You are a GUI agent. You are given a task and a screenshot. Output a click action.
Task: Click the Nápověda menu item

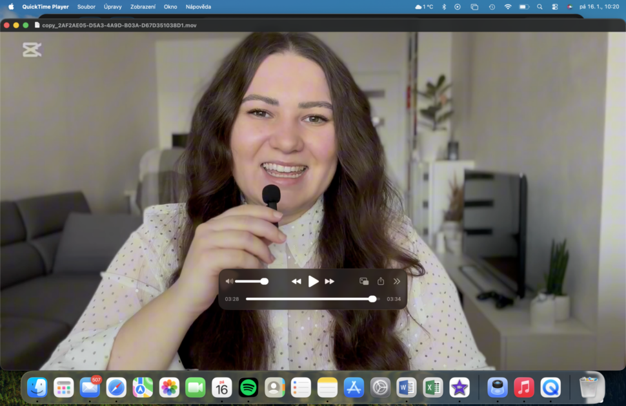pos(198,6)
